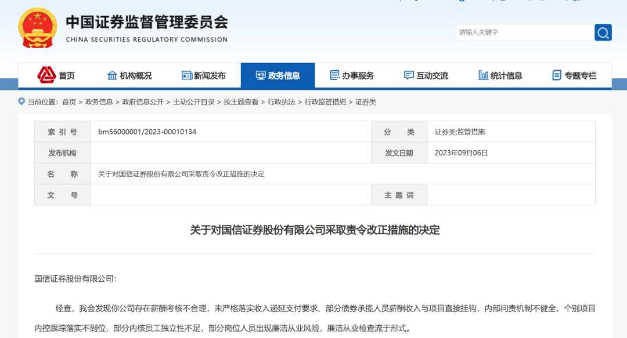The height and width of the screenshot is (338, 627).
Task: Click the notebook icon beside 专题专栏
Action: pyautogui.click(x=557, y=75)
